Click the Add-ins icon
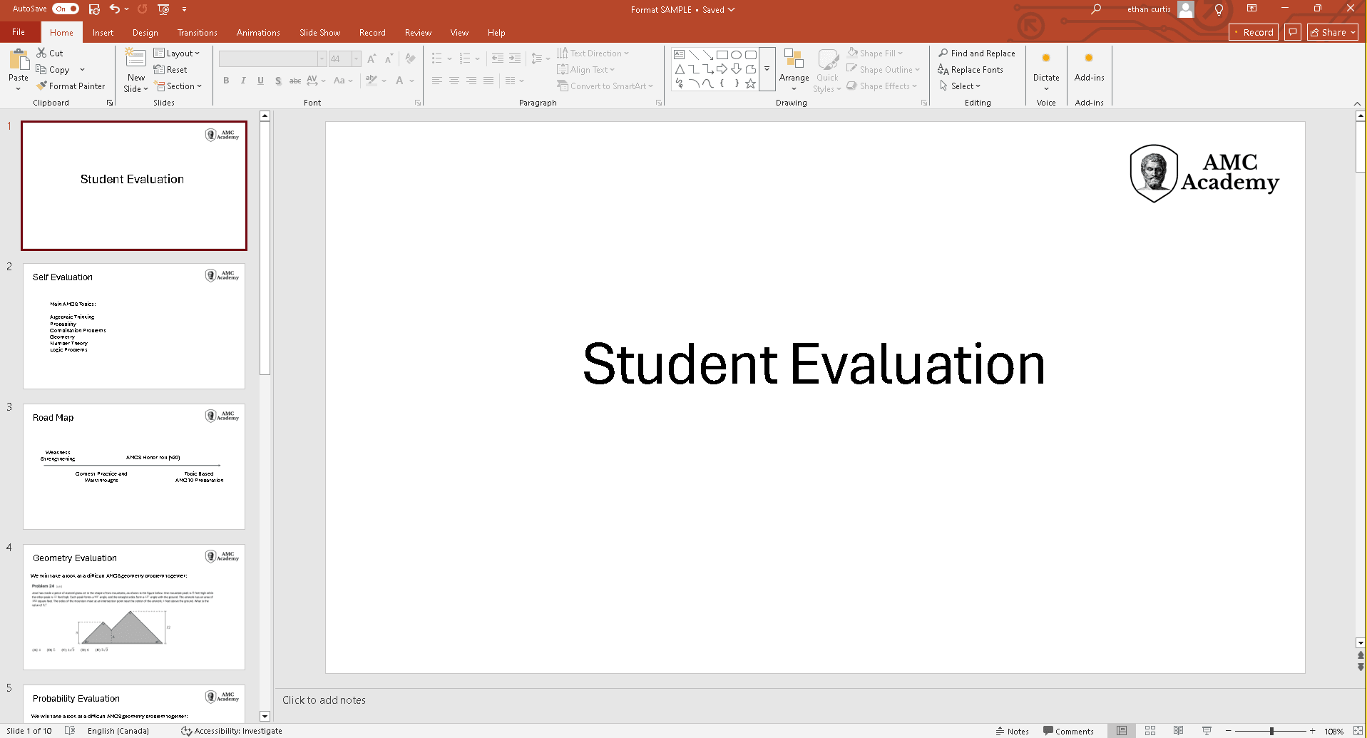 tap(1088, 58)
